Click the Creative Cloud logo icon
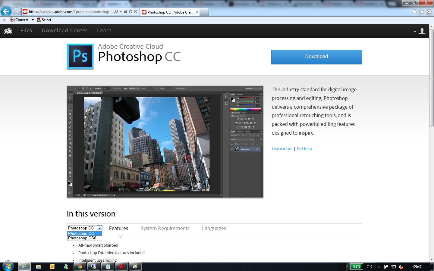Image resolution: width=434 pixels, height=271 pixels. click(8, 31)
